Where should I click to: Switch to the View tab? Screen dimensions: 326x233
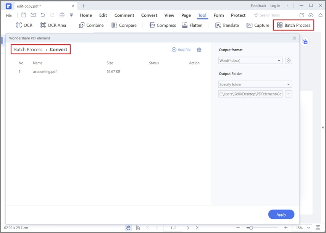click(x=169, y=15)
